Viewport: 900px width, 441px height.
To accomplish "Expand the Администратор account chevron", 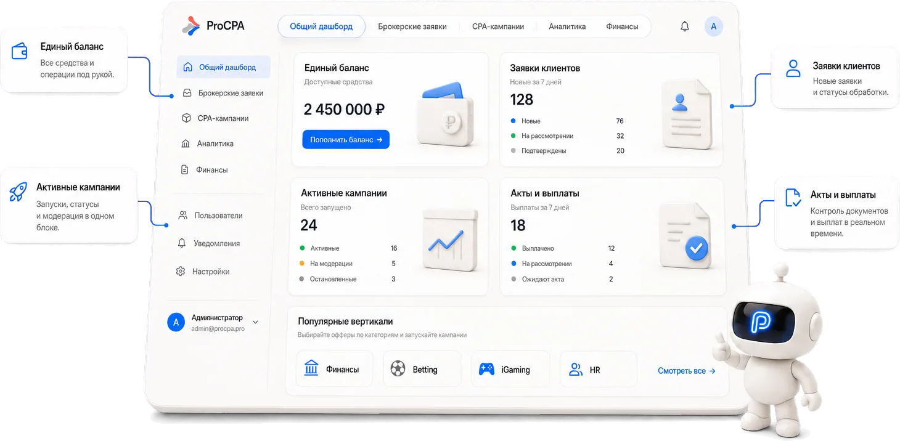I will 256,322.
